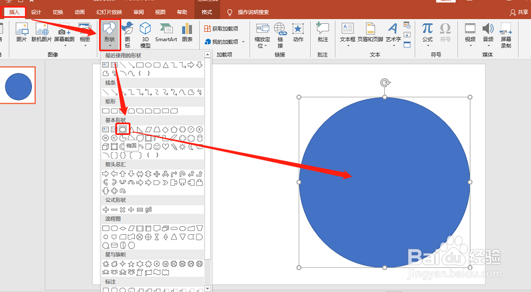This screenshot has width=531, height=292.
Task: Open the 视频 dropdown
Action: pyautogui.click(x=470, y=35)
